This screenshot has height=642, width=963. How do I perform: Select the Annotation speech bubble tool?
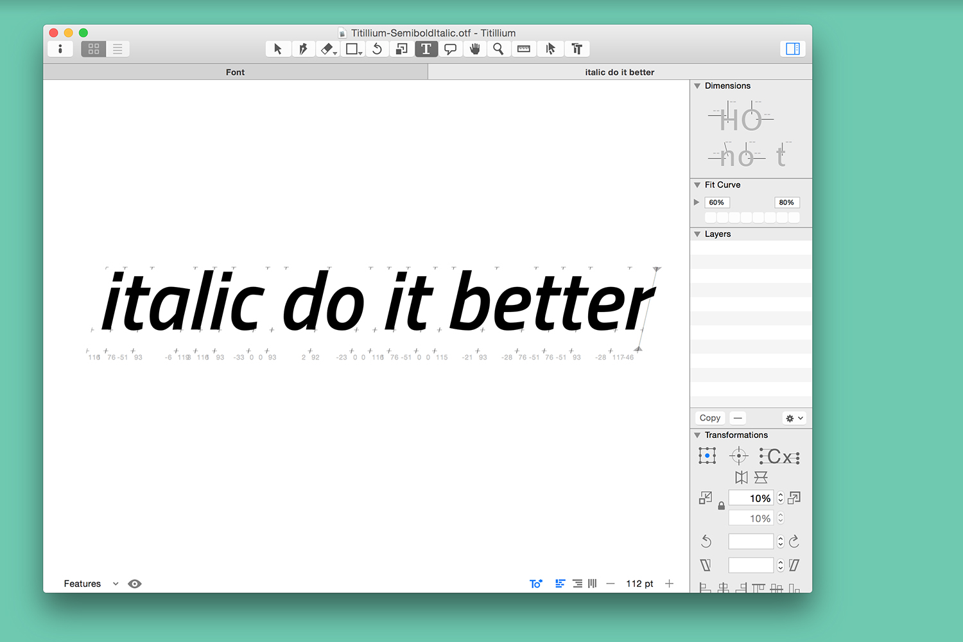pos(451,49)
